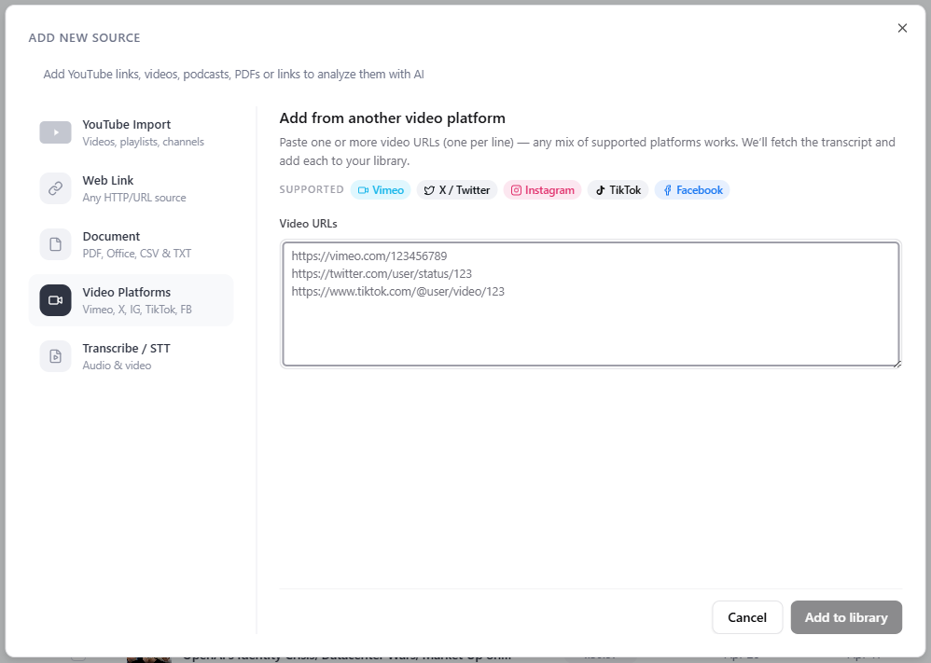Click the 'Paste one or more video URLs' description
Viewport: 931px width, 663px height.
(x=587, y=151)
